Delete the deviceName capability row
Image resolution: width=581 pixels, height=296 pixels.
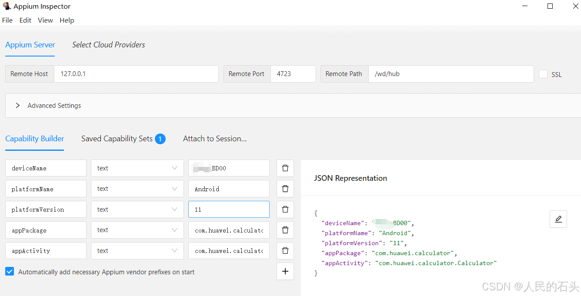(x=285, y=168)
